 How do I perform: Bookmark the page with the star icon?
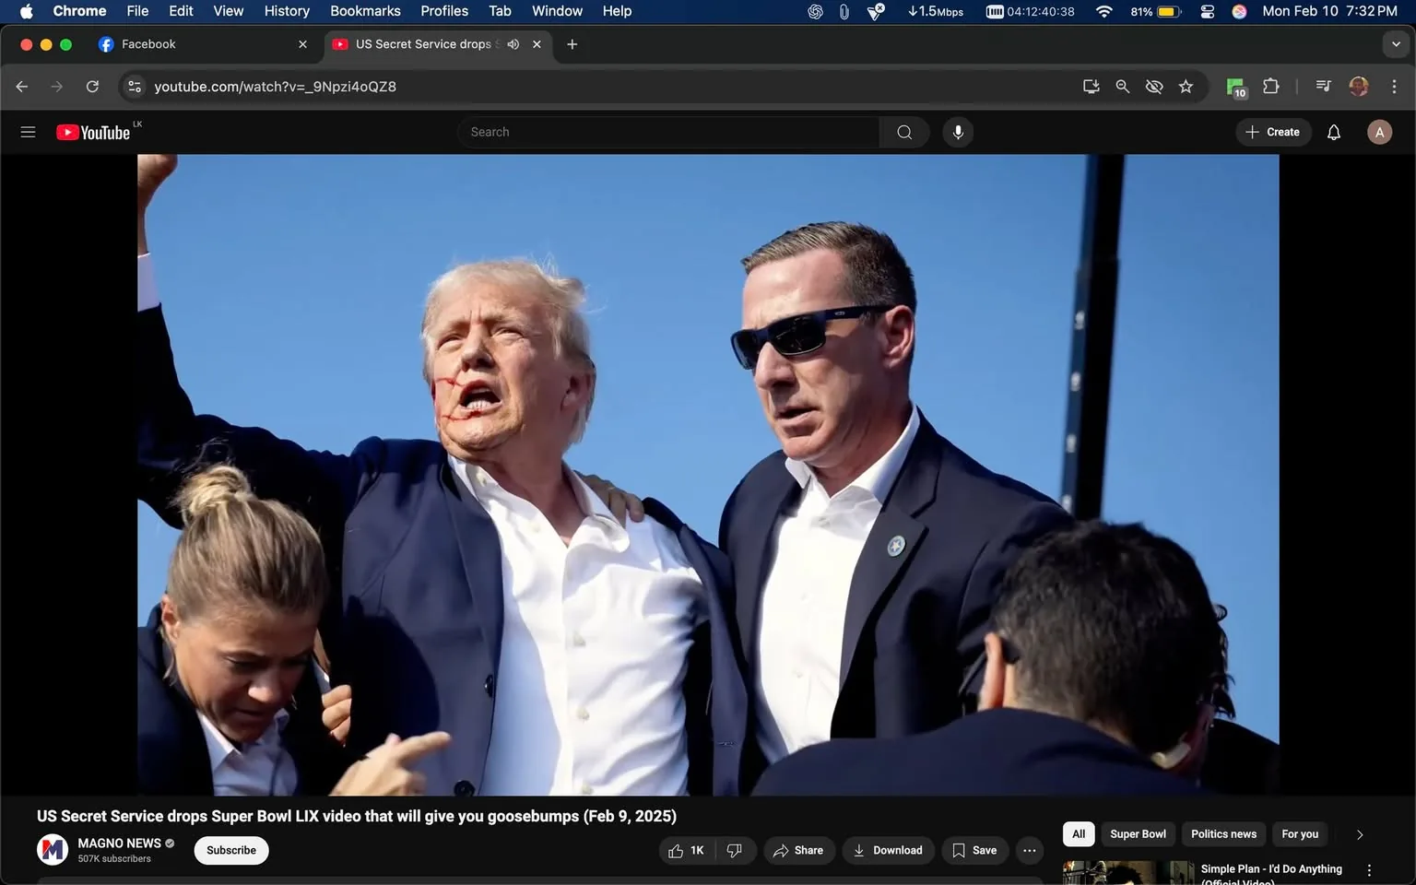pos(1186,86)
